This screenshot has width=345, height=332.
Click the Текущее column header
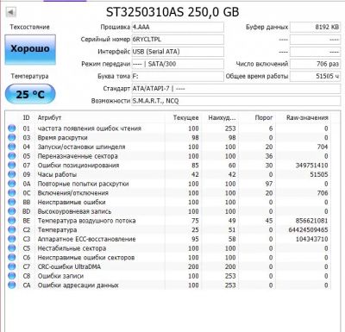[x=185, y=117]
